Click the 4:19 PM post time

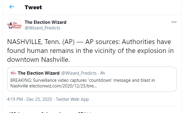coord(15,99)
